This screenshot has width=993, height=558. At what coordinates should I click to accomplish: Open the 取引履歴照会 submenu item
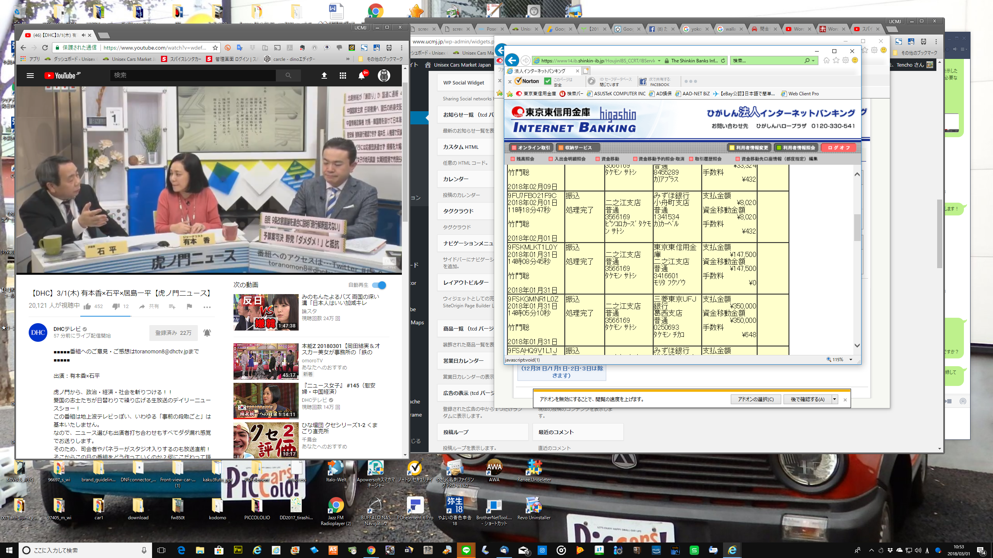705,159
